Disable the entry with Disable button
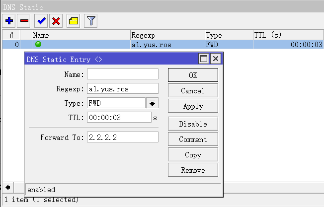Viewport: 324px width, 208px height. coord(193,124)
